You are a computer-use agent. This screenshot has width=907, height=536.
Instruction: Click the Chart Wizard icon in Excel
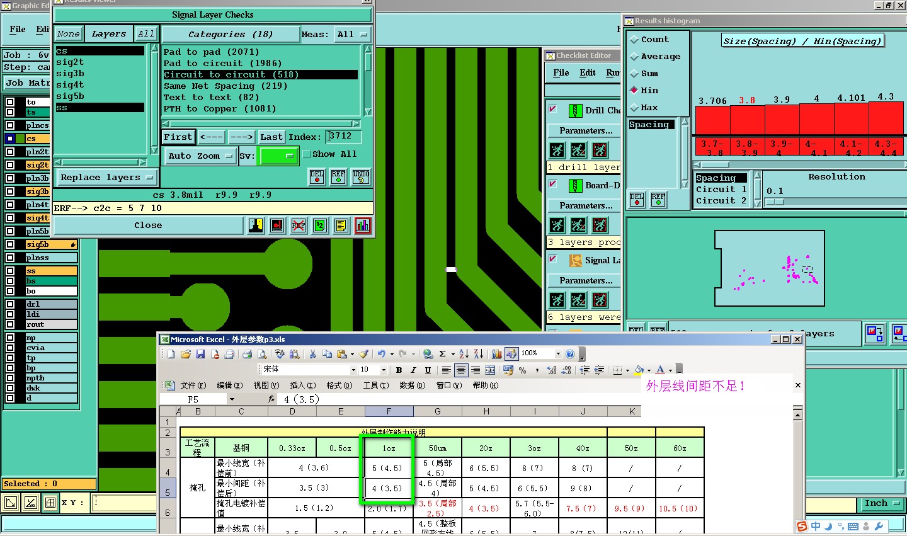[x=496, y=354]
